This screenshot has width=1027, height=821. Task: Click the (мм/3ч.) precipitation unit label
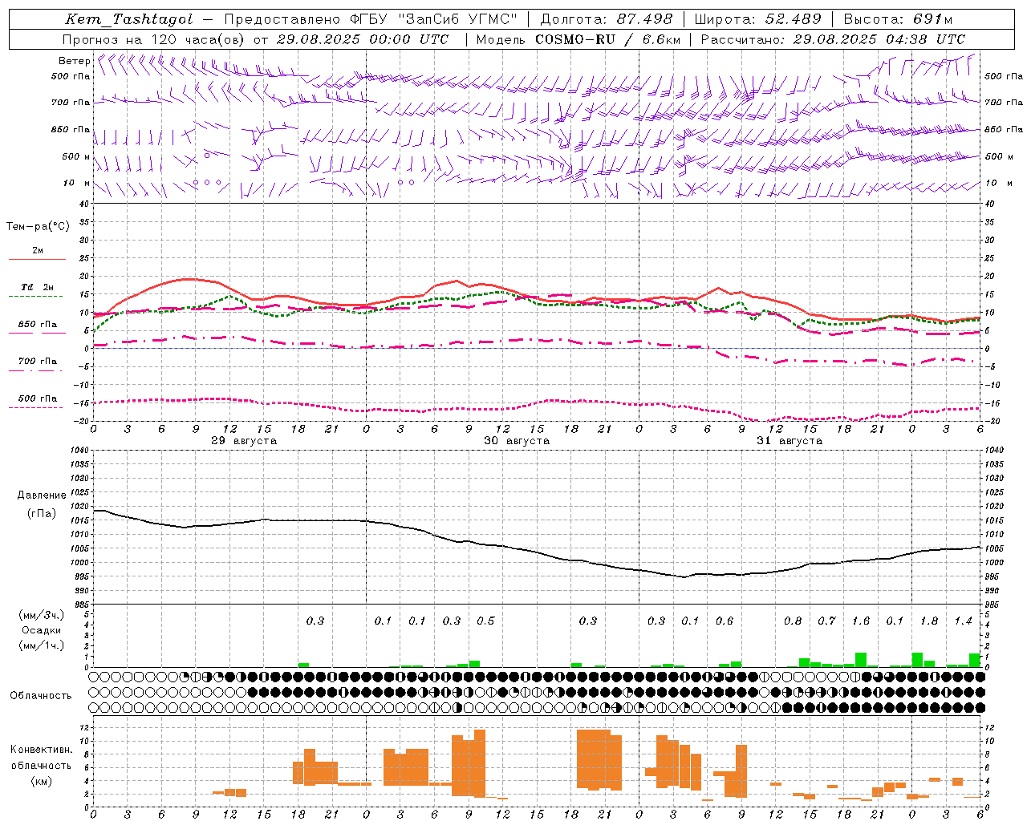click(42, 615)
